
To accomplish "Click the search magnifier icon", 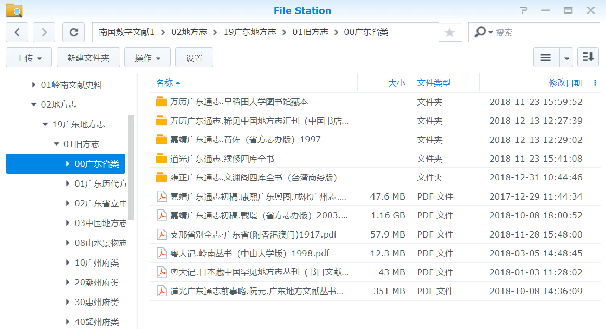I will (481, 32).
